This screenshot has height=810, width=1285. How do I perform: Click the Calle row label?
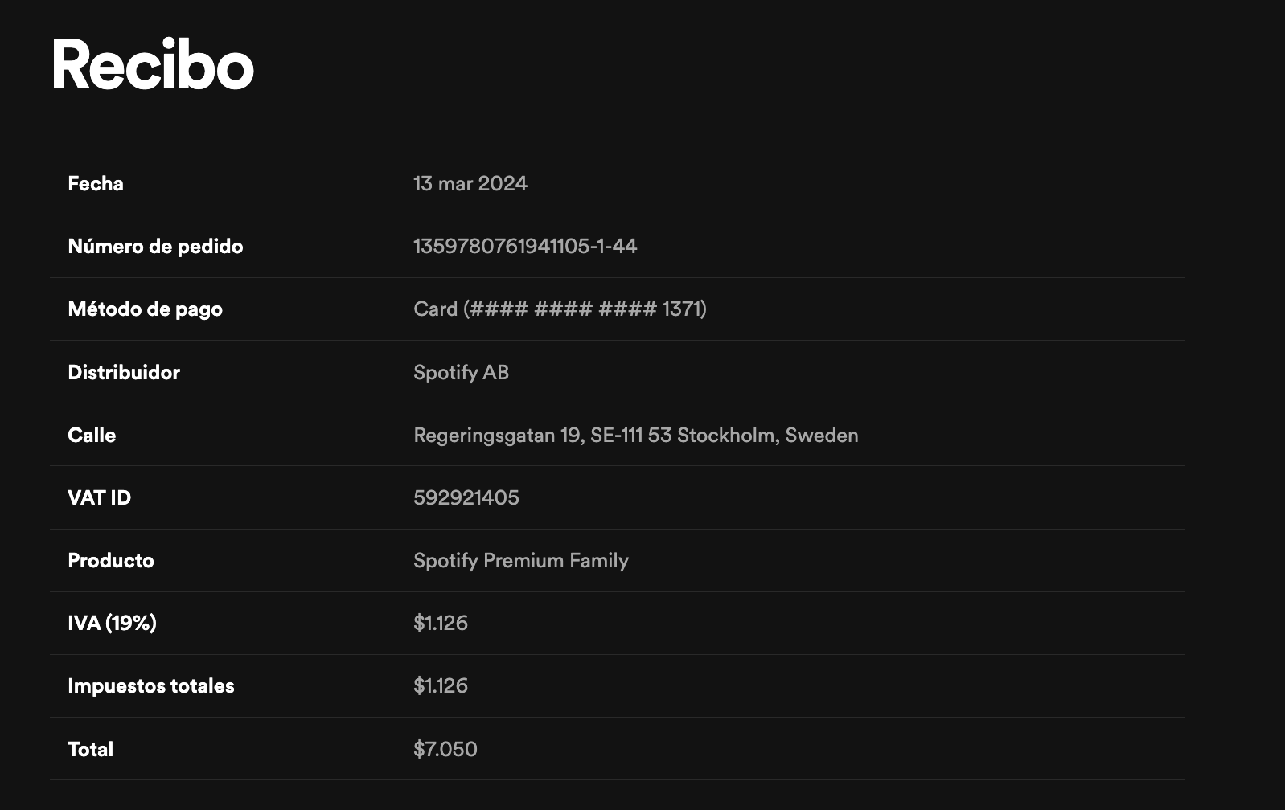click(x=92, y=435)
